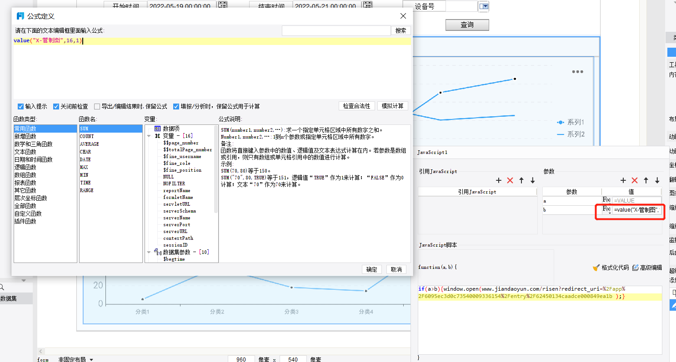The width and height of the screenshot is (676, 362).
Task: Select 文本函数 function type
Action: tap(25, 152)
